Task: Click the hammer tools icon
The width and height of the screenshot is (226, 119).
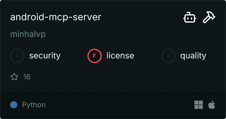Action: click(209, 18)
